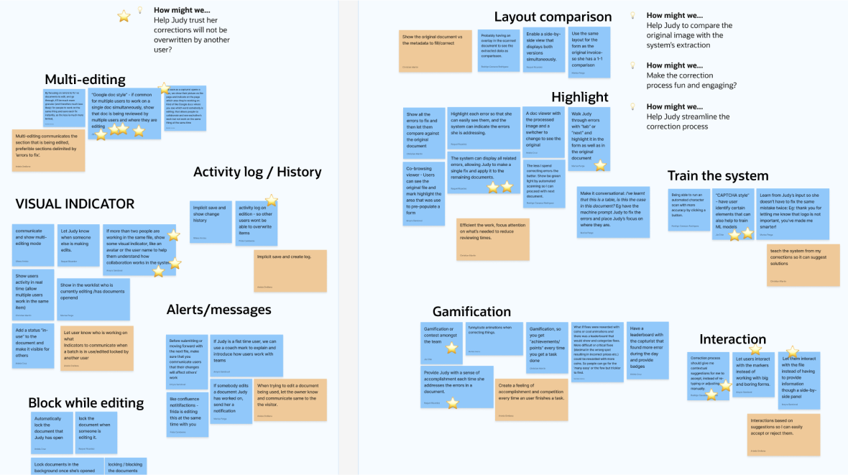The height and width of the screenshot is (475, 848).
Task: Select the 'lock the document when someone is editing it' note
Action: [96, 433]
